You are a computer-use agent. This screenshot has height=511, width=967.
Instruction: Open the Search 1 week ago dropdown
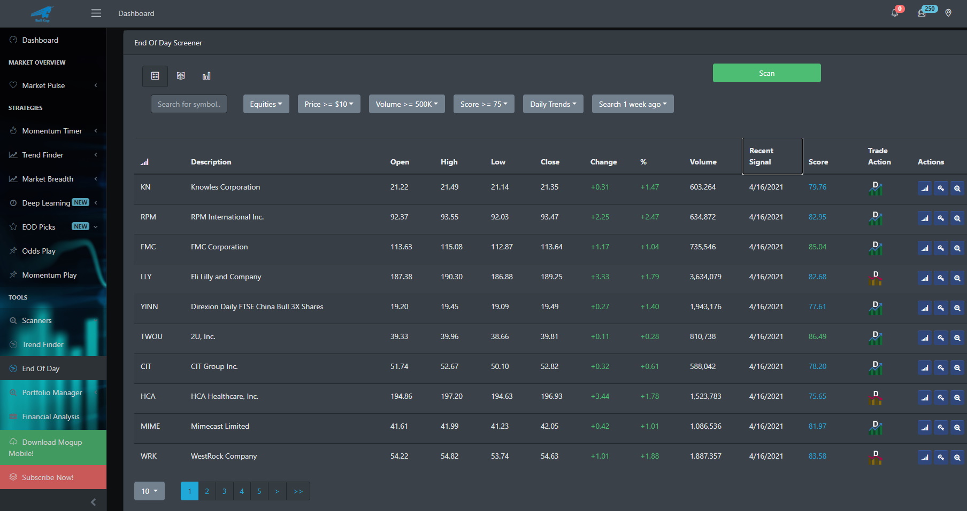(x=633, y=104)
